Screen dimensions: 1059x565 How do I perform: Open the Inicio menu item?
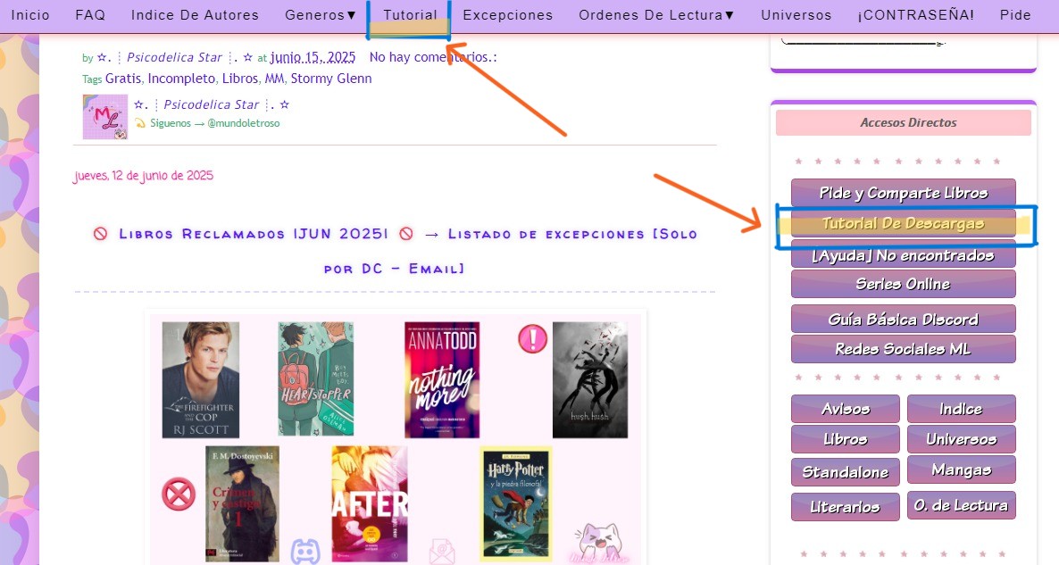coord(30,15)
